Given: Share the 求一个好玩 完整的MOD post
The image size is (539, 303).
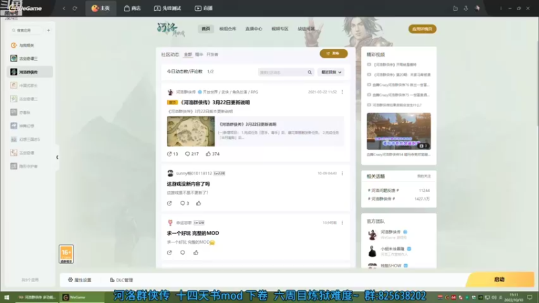Looking at the screenshot, I should click(169, 252).
